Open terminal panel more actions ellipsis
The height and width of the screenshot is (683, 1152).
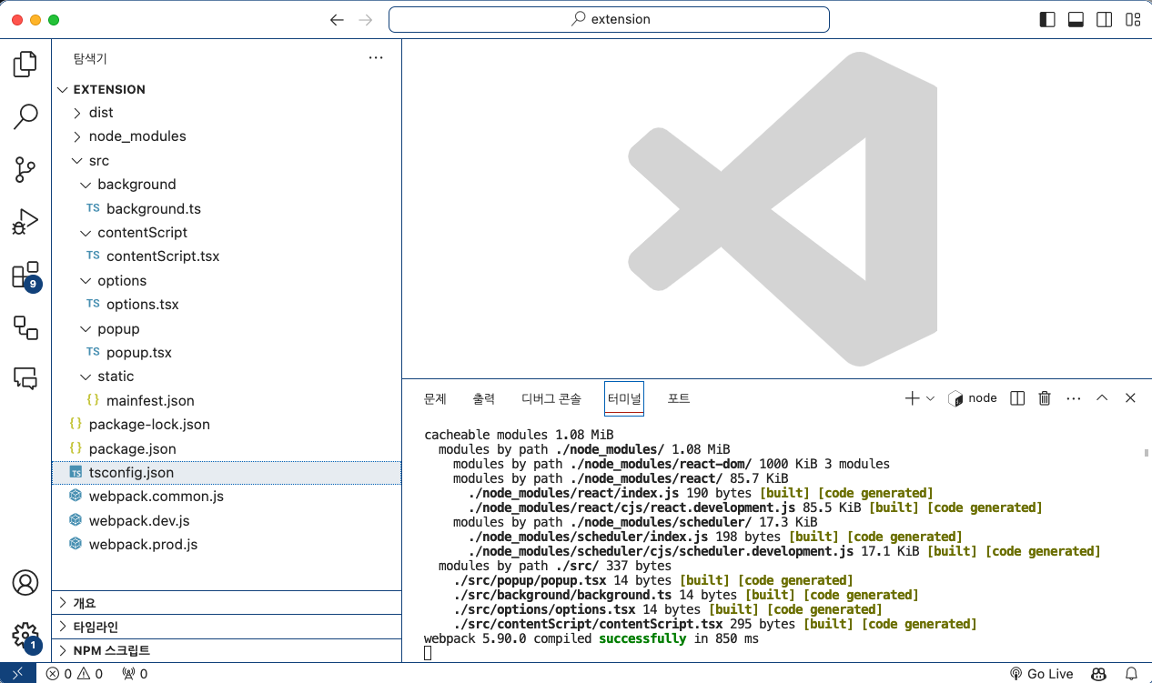tap(1073, 398)
